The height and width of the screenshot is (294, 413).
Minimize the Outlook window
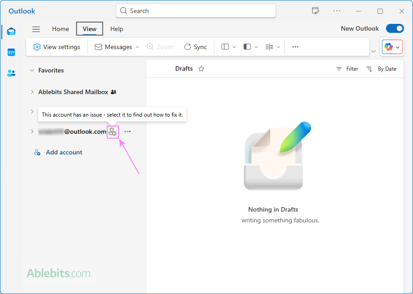click(x=359, y=11)
